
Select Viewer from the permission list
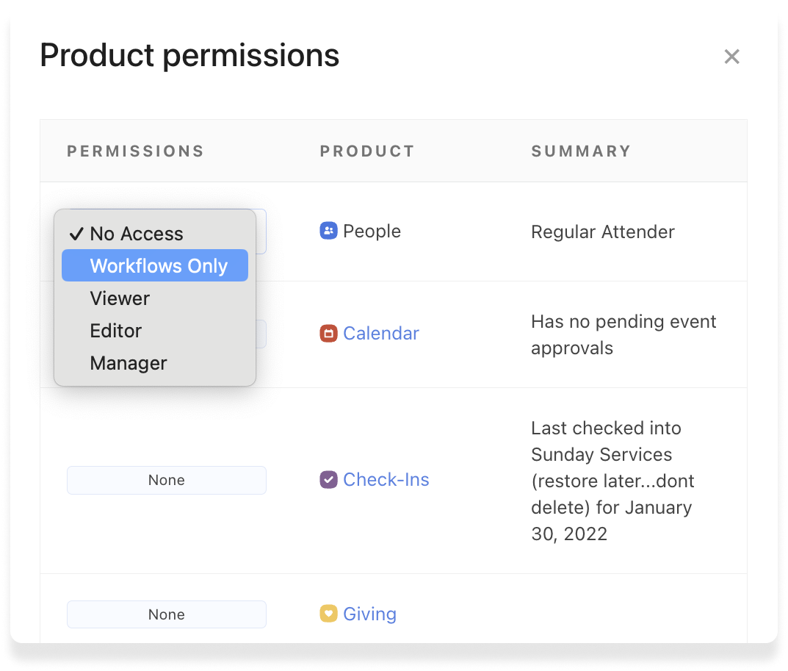[x=120, y=298]
